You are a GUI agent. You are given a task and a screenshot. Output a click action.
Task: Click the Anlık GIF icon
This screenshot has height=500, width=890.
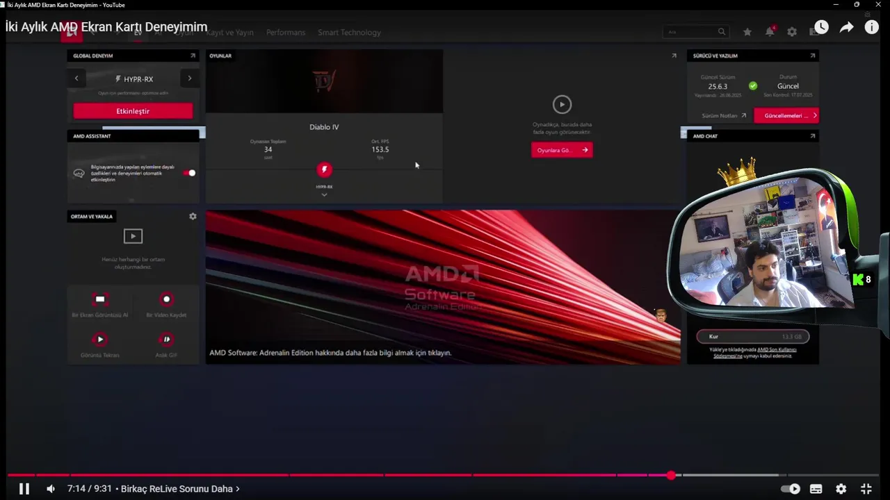pos(166,340)
